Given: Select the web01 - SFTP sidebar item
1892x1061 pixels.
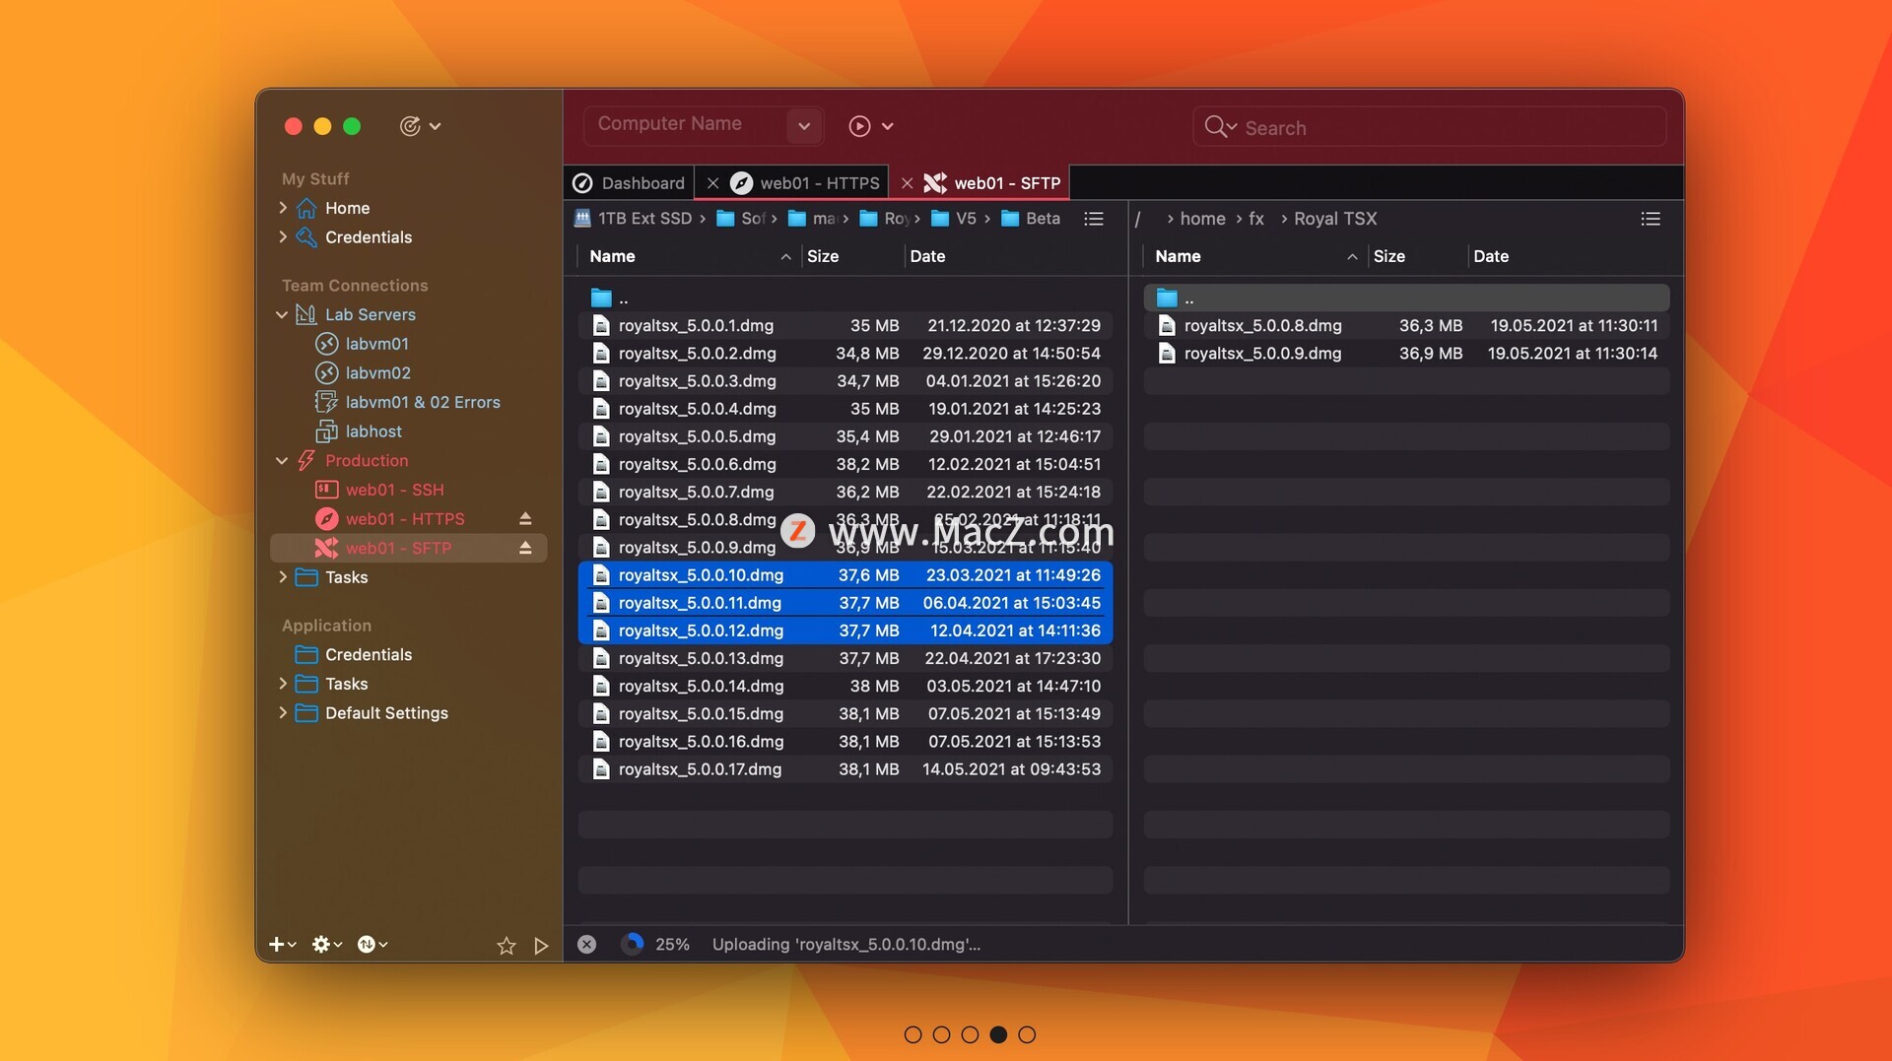Looking at the screenshot, I should 408,548.
